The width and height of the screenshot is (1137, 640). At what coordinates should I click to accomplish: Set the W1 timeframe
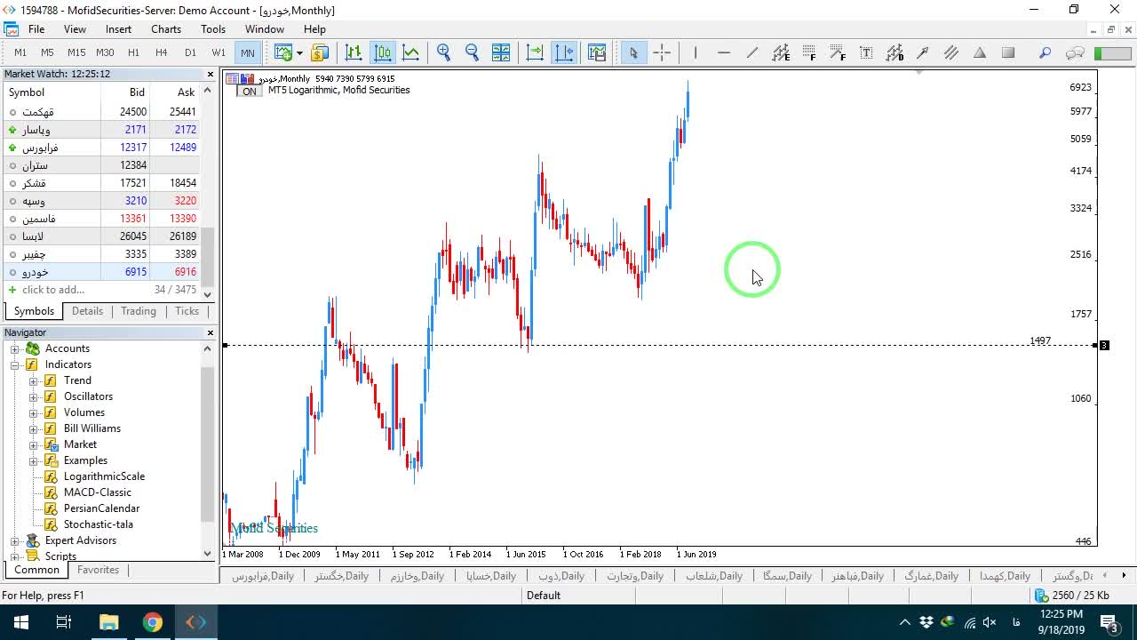coord(219,52)
